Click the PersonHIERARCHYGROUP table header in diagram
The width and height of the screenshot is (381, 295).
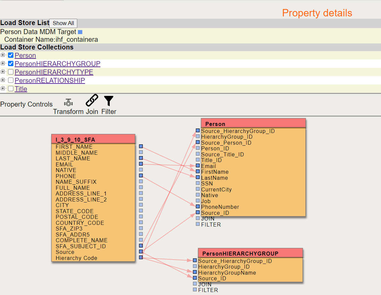click(251, 253)
